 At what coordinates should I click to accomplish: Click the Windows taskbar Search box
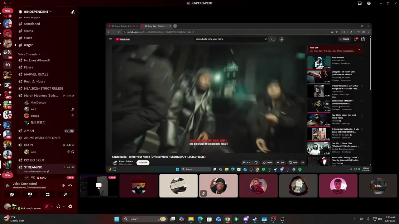coord(145,219)
